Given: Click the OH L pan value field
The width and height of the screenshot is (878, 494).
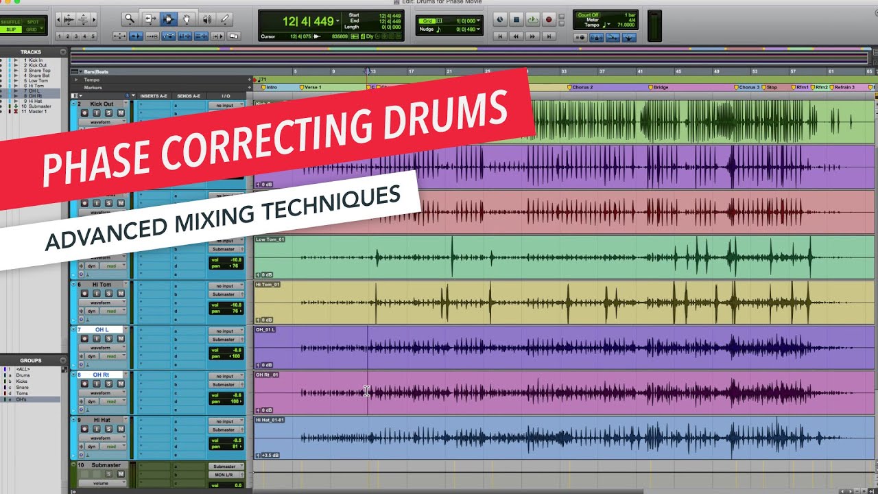Looking at the screenshot, I should [x=226, y=356].
